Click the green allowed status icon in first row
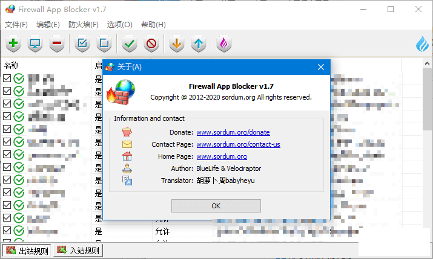433x259 pixels. [19, 78]
